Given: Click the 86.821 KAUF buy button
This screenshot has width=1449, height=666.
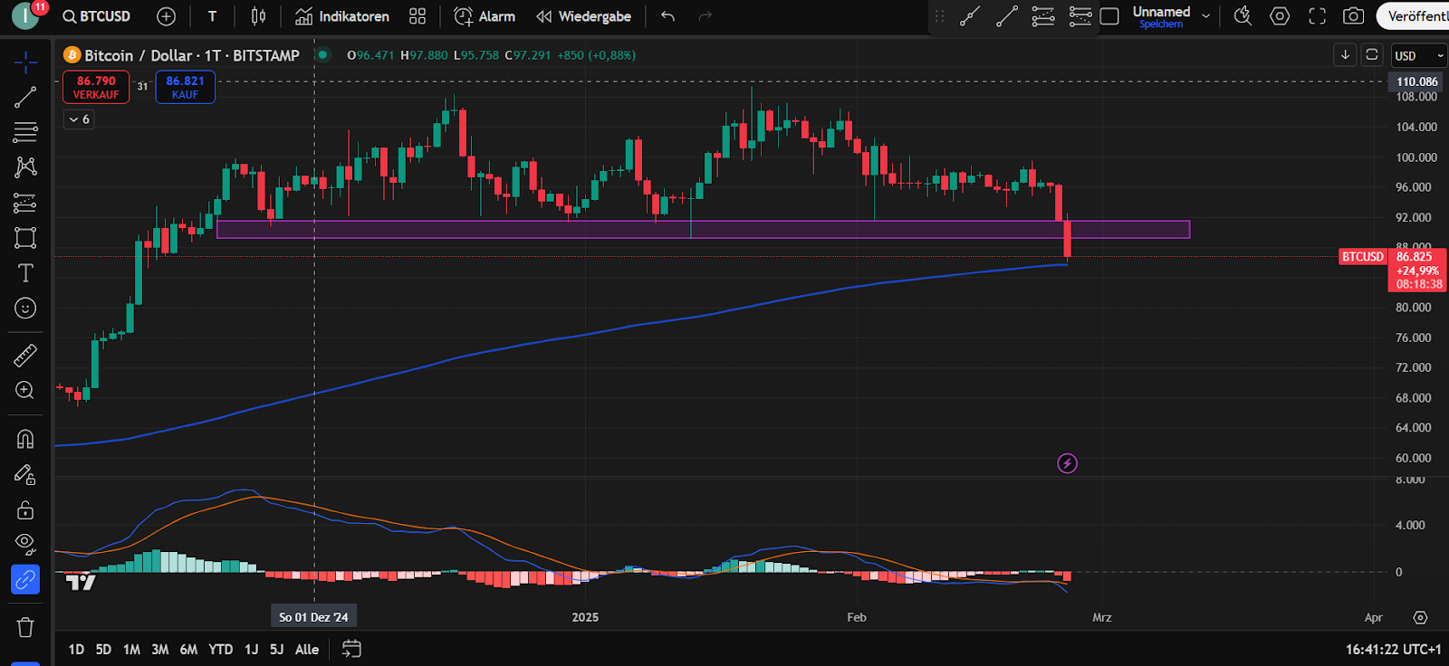Looking at the screenshot, I should click(185, 87).
